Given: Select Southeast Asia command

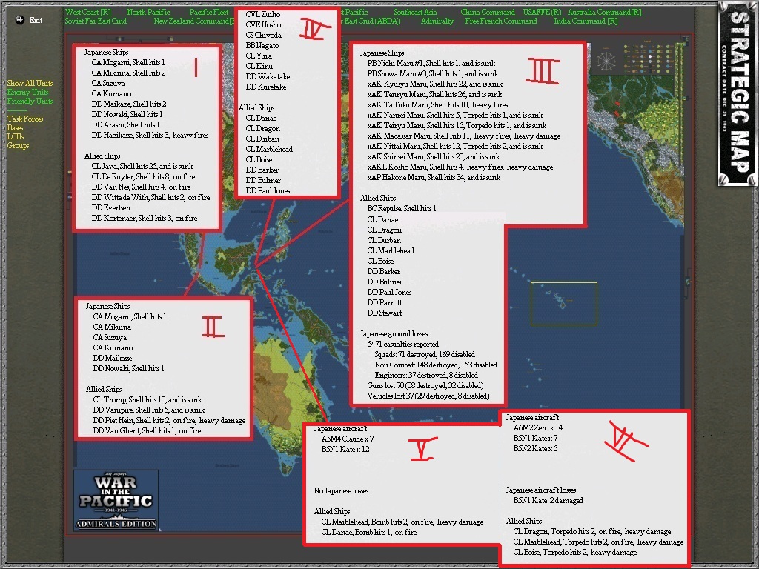Looking at the screenshot, I should pos(415,12).
